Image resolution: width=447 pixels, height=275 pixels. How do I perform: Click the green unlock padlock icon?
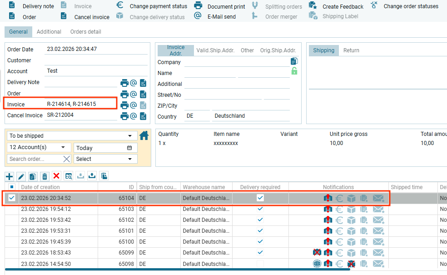pyautogui.click(x=294, y=71)
